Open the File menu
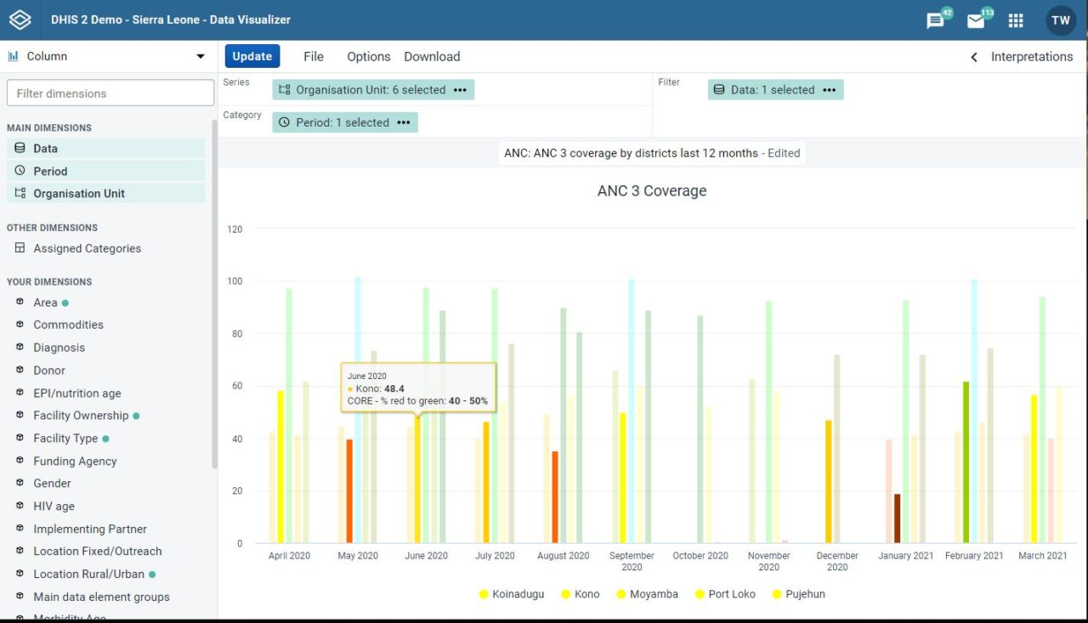 pyautogui.click(x=313, y=56)
